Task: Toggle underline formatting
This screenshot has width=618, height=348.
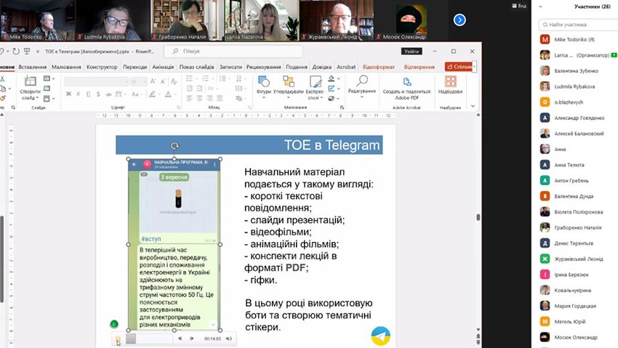Action: coord(88,94)
